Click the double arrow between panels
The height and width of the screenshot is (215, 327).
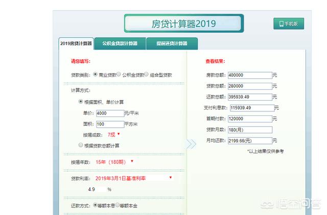[x=191, y=144]
